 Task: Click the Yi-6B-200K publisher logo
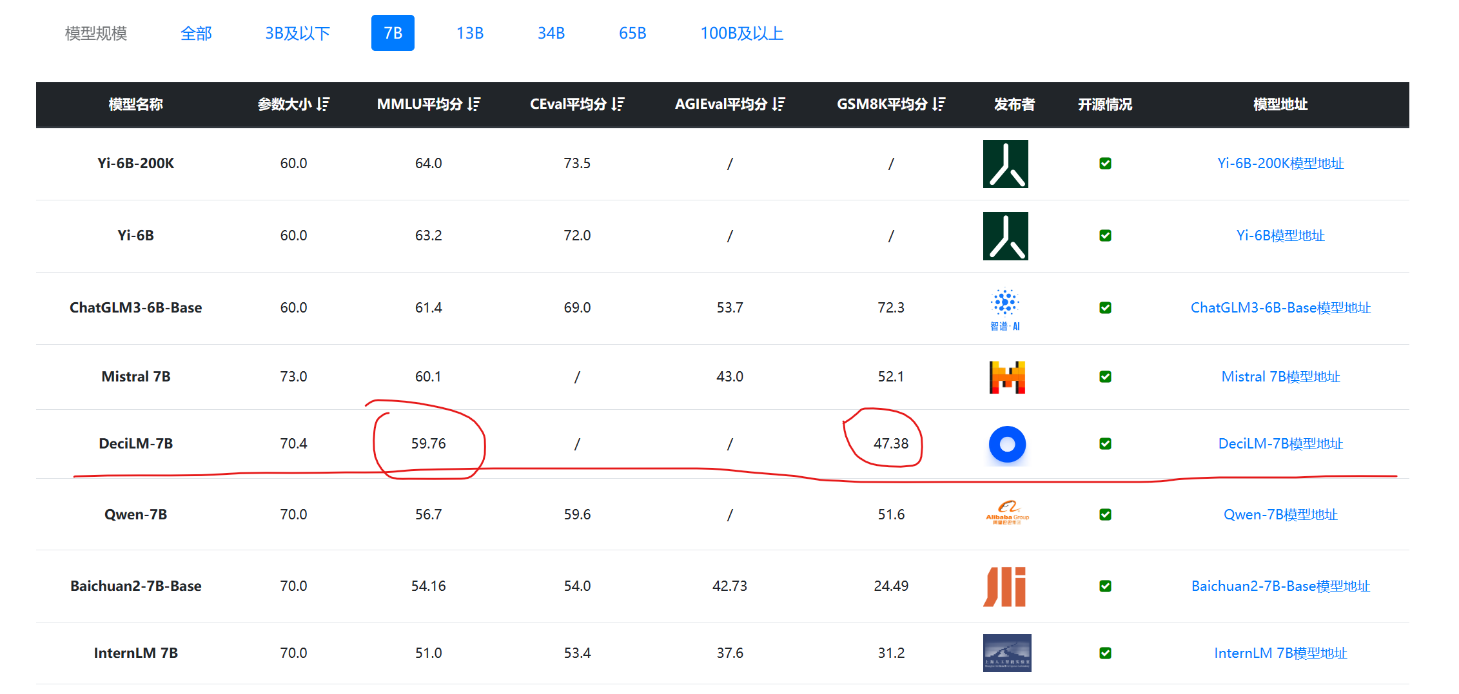click(1005, 164)
